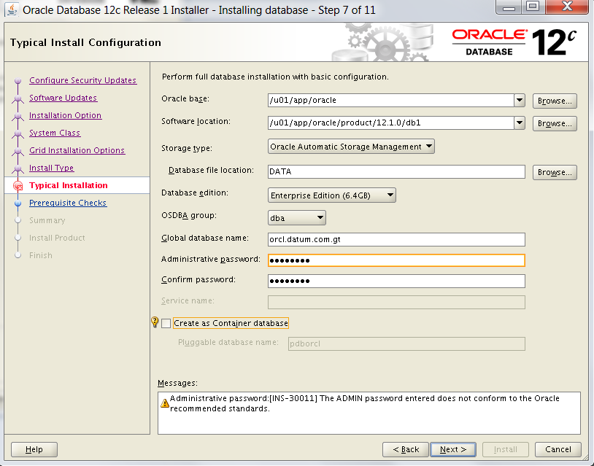Go to Grid Installation Options step
This screenshot has height=466, width=594.
pyautogui.click(x=77, y=150)
